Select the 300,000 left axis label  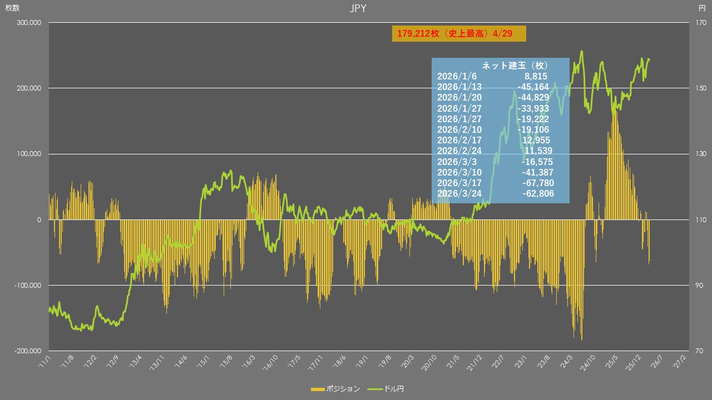(29, 23)
